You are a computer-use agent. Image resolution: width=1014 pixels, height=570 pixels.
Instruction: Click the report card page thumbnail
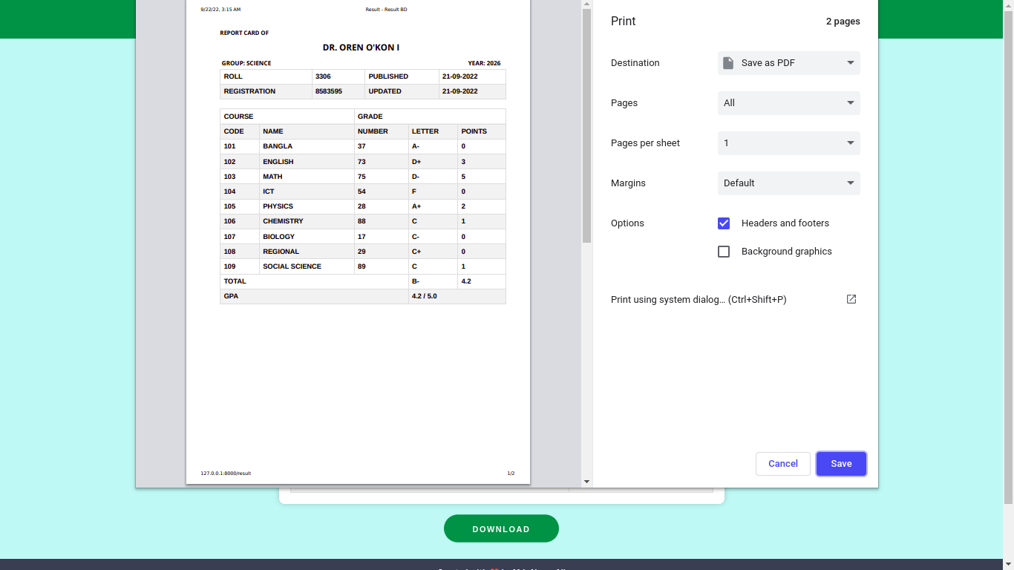[x=358, y=241]
